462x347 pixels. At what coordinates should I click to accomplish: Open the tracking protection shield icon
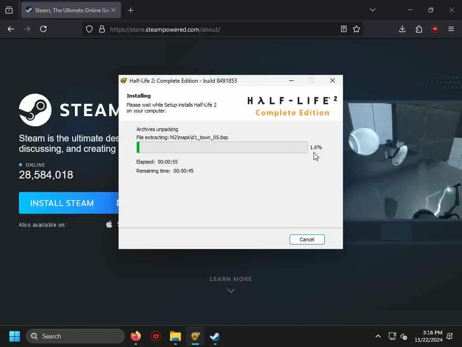[x=89, y=29]
